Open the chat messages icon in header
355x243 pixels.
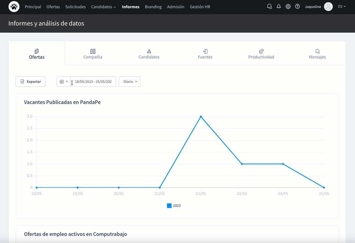coord(269,7)
